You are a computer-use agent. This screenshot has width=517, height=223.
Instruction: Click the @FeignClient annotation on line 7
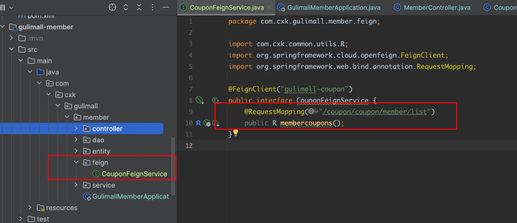point(252,89)
